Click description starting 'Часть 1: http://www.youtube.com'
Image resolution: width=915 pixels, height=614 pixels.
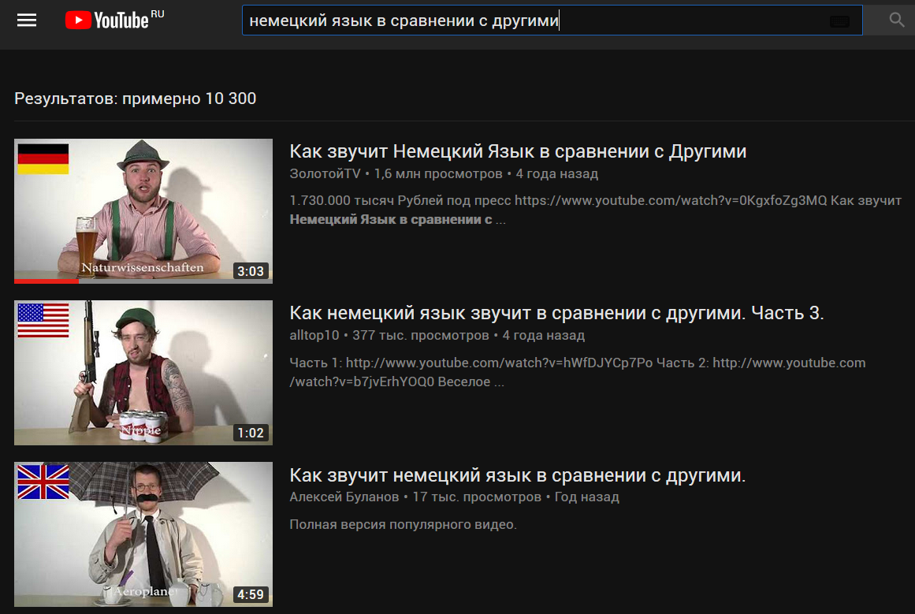pos(578,372)
